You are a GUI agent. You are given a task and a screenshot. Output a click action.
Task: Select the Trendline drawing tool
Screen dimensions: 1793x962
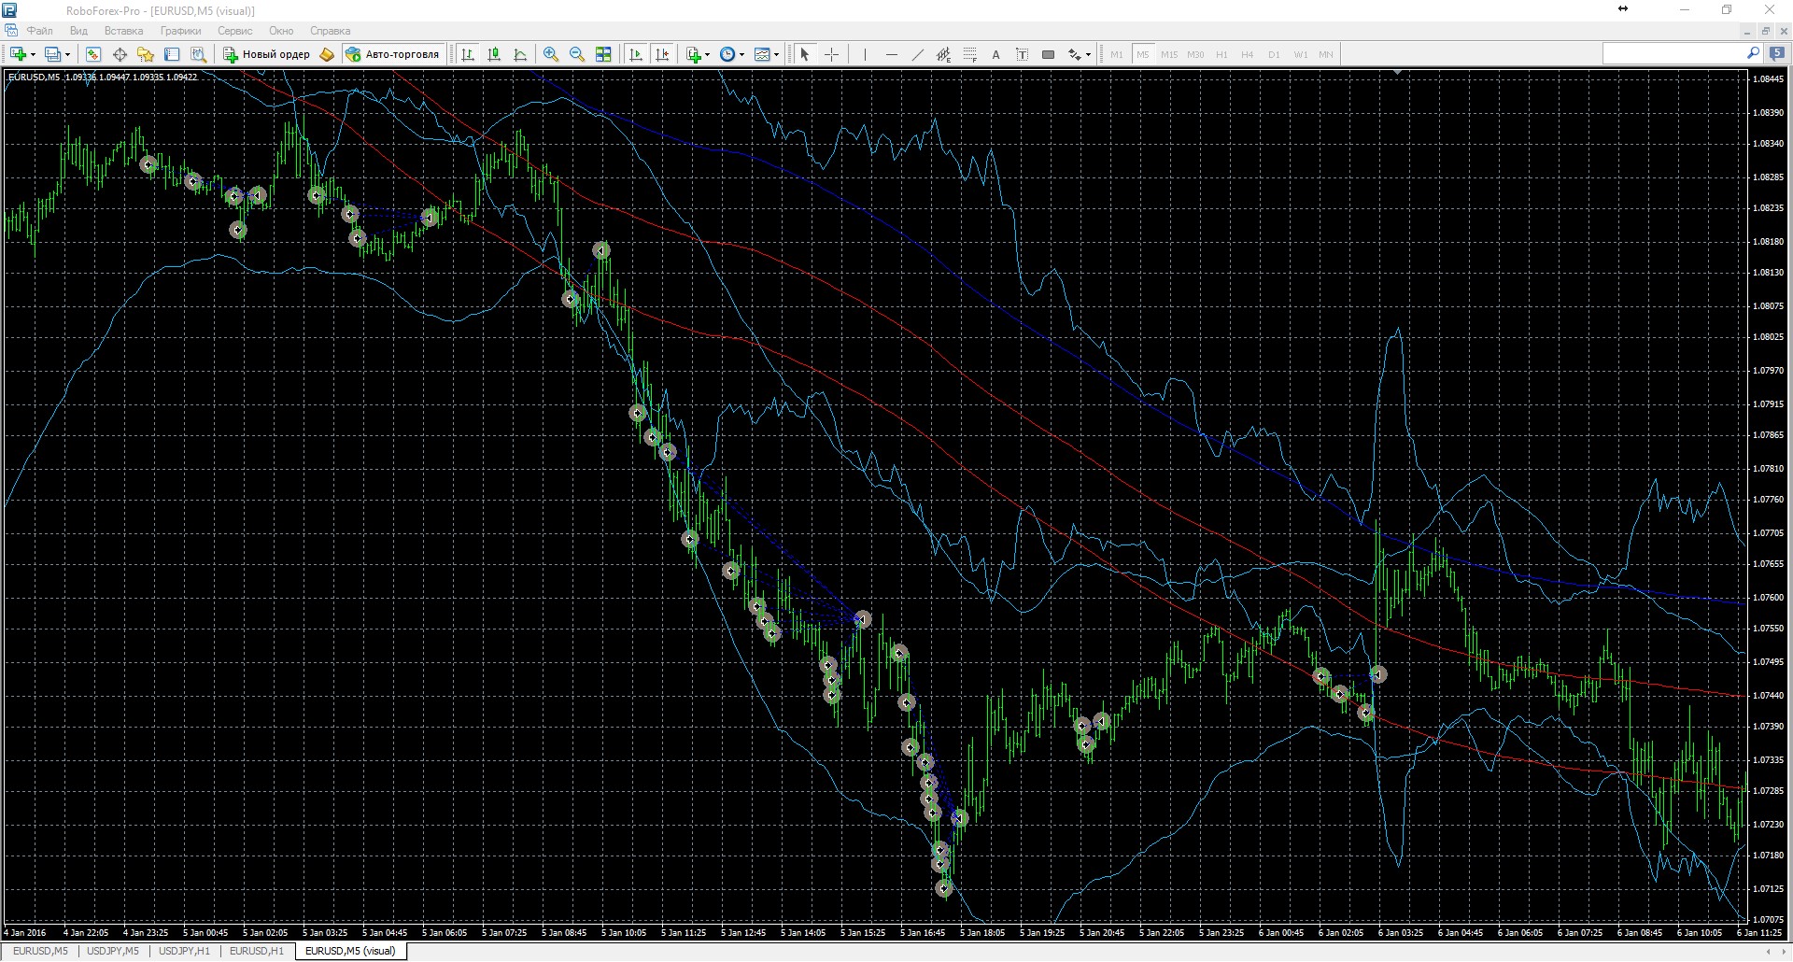tap(917, 54)
